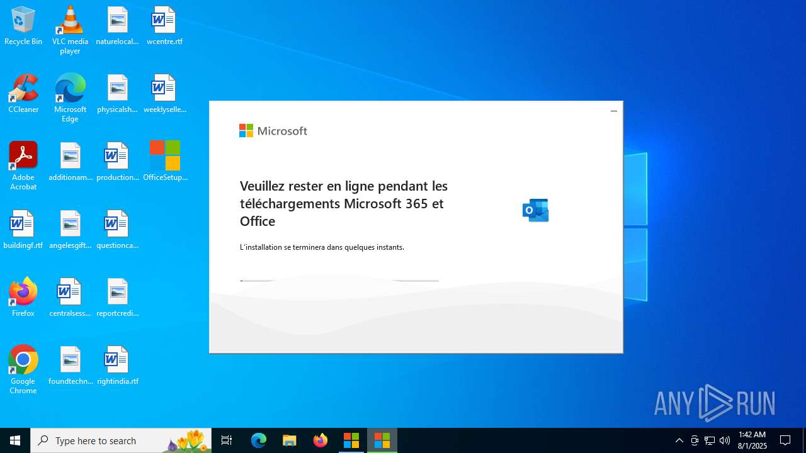This screenshot has width=806, height=453.
Task: Select the rightindia.rtf document
Action: click(117, 366)
